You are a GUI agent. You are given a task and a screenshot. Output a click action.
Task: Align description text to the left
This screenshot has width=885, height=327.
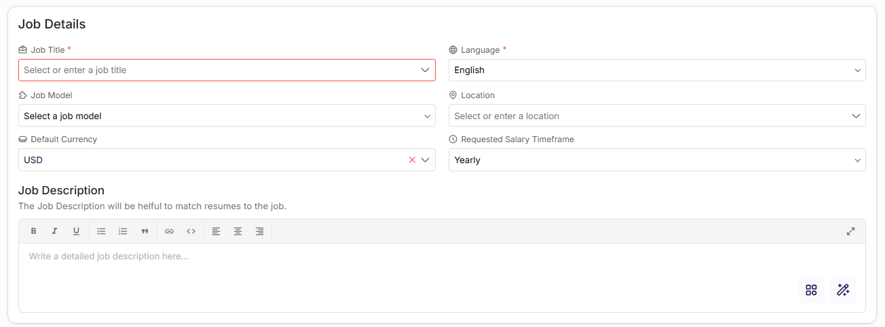pyautogui.click(x=216, y=232)
